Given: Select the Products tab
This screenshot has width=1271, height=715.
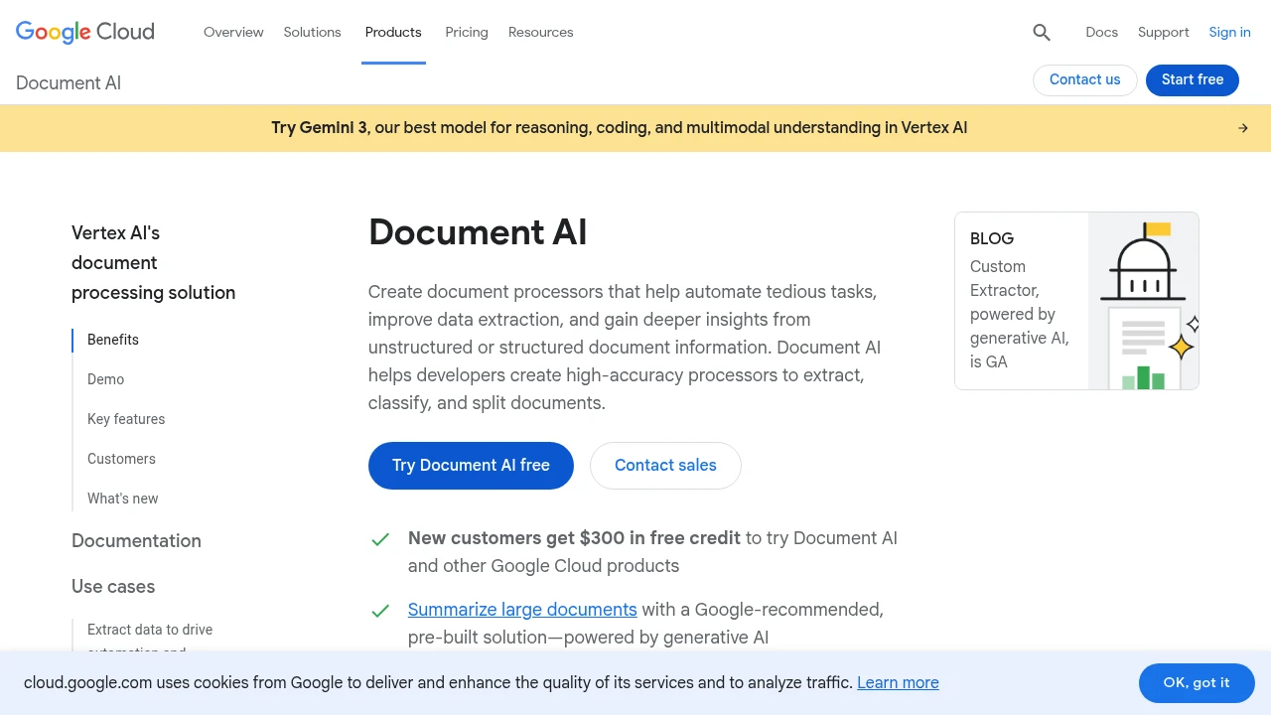Looking at the screenshot, I should click(393, 32).
